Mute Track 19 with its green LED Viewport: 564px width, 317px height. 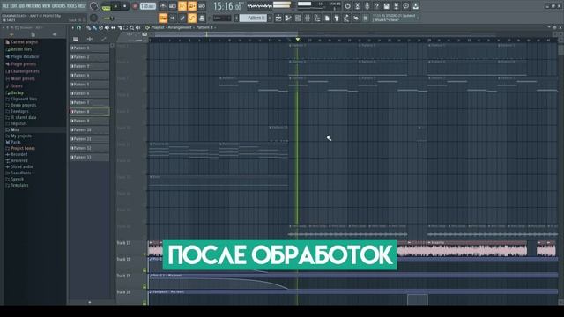(145, 286)
